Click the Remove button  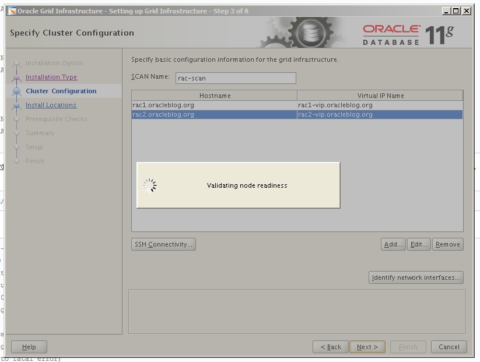coord(448,244)
